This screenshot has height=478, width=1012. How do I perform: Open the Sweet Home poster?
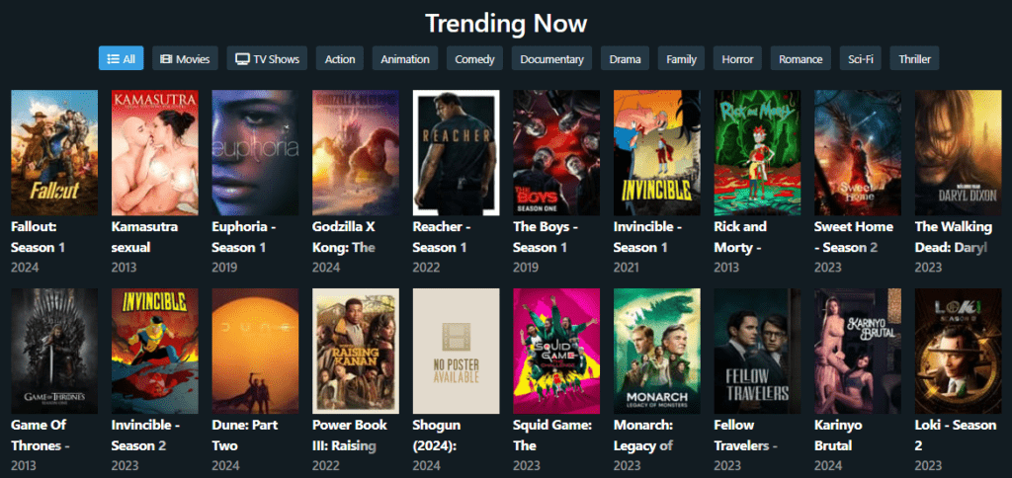pos(858,153)
